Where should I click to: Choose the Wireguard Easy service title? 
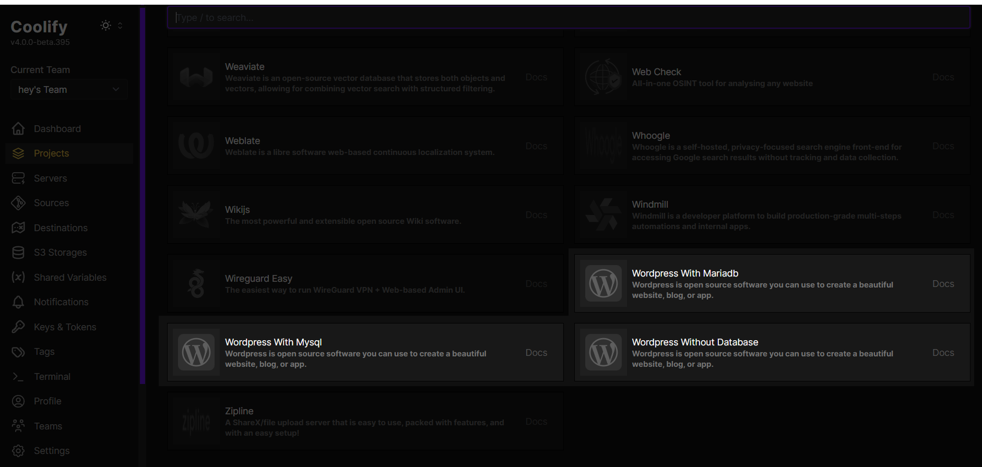pyautogui.click(x=258, y=279)
